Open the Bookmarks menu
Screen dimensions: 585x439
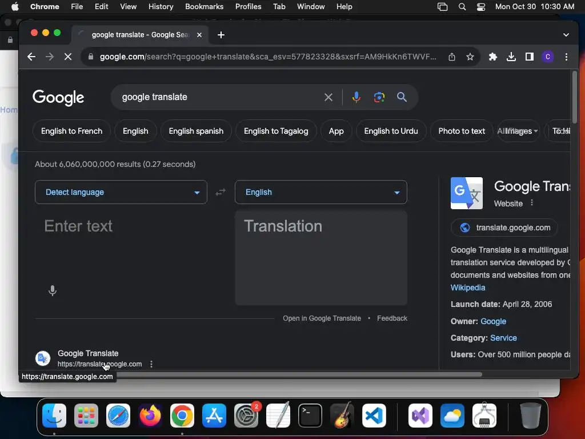coord(204,7)
